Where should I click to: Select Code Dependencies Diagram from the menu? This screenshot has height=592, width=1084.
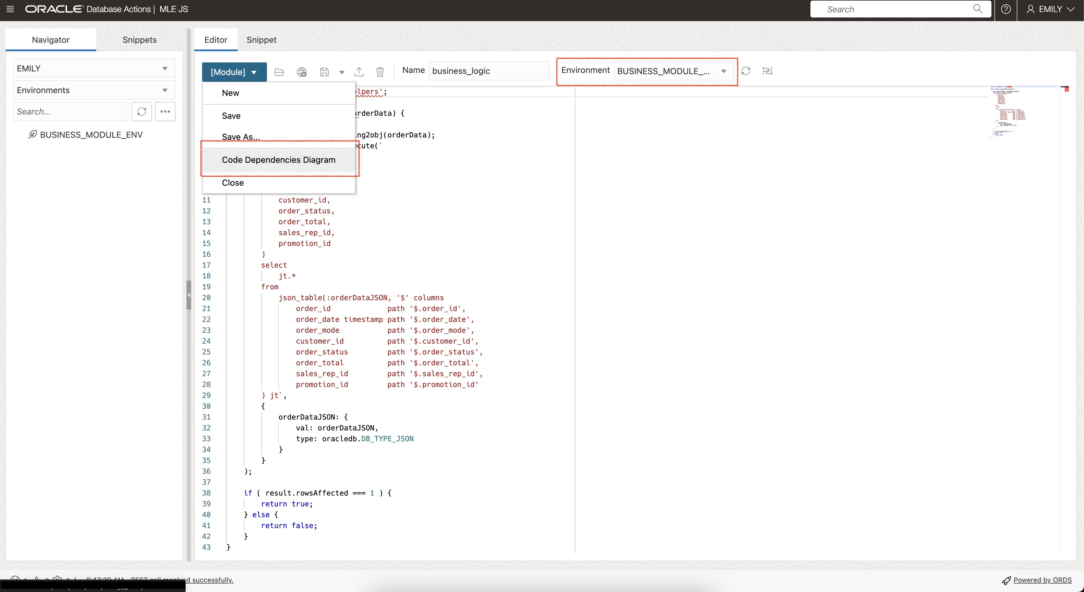pyautogui.click(x=278, y=159)
